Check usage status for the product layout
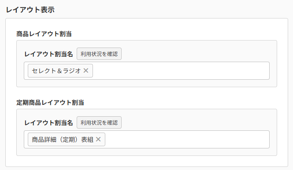Viewport: 293px width, 170px height. point(99,54)
